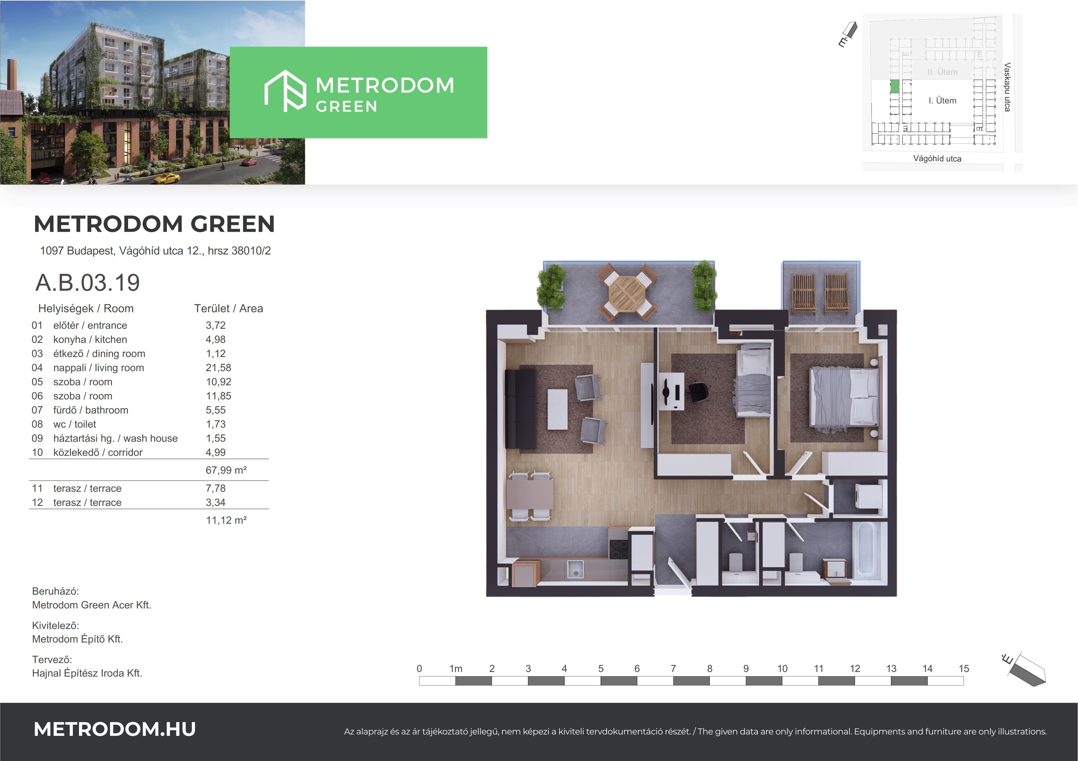
Task: Click the dining table with four chairs
Action: tap(529, 495)
